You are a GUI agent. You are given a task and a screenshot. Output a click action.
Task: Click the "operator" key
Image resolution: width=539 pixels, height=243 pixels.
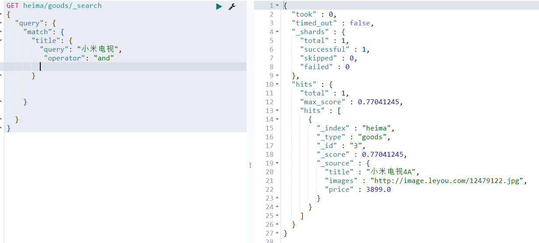(64, 58)
